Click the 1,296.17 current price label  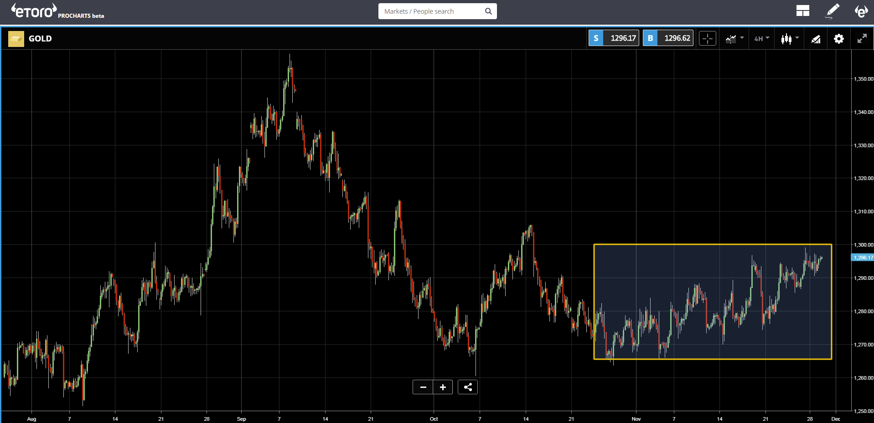point(863,258)
